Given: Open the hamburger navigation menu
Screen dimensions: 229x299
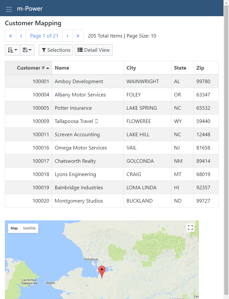Looking at the screenshot, I should tap(9, 9).
